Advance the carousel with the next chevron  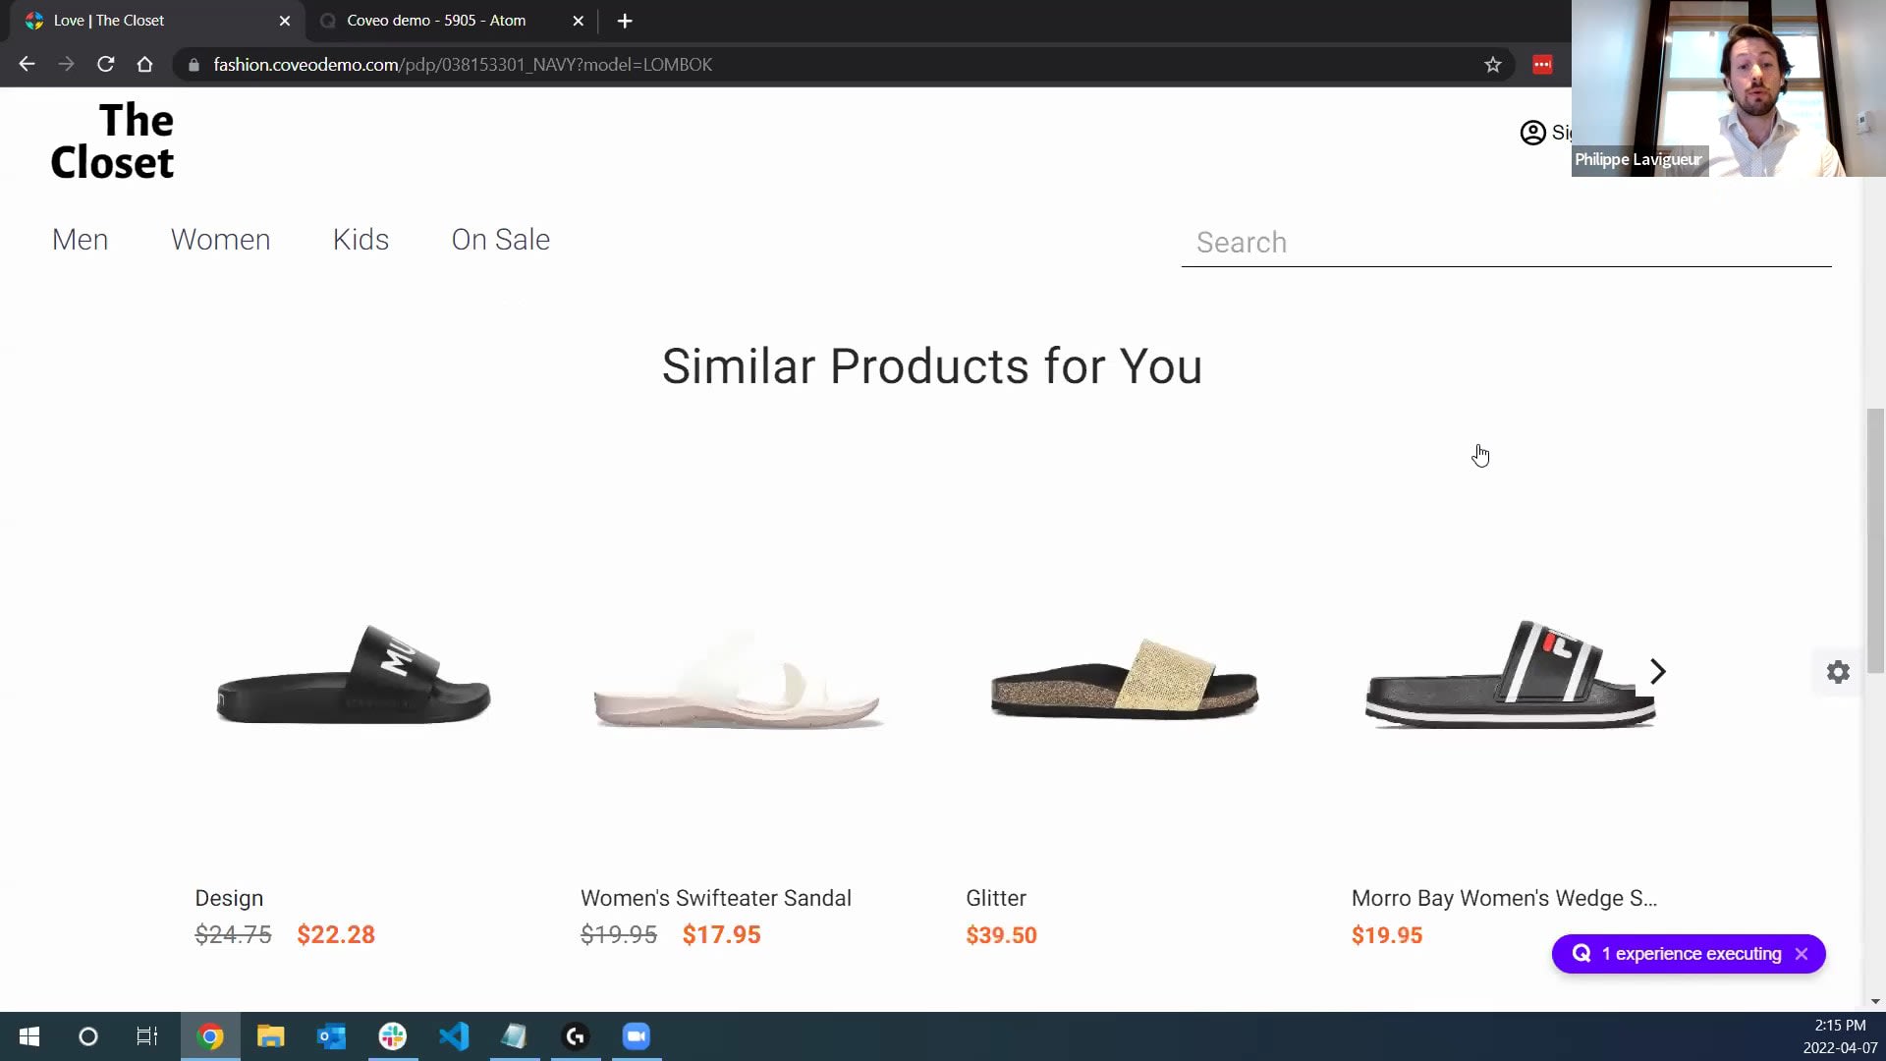1658,672
